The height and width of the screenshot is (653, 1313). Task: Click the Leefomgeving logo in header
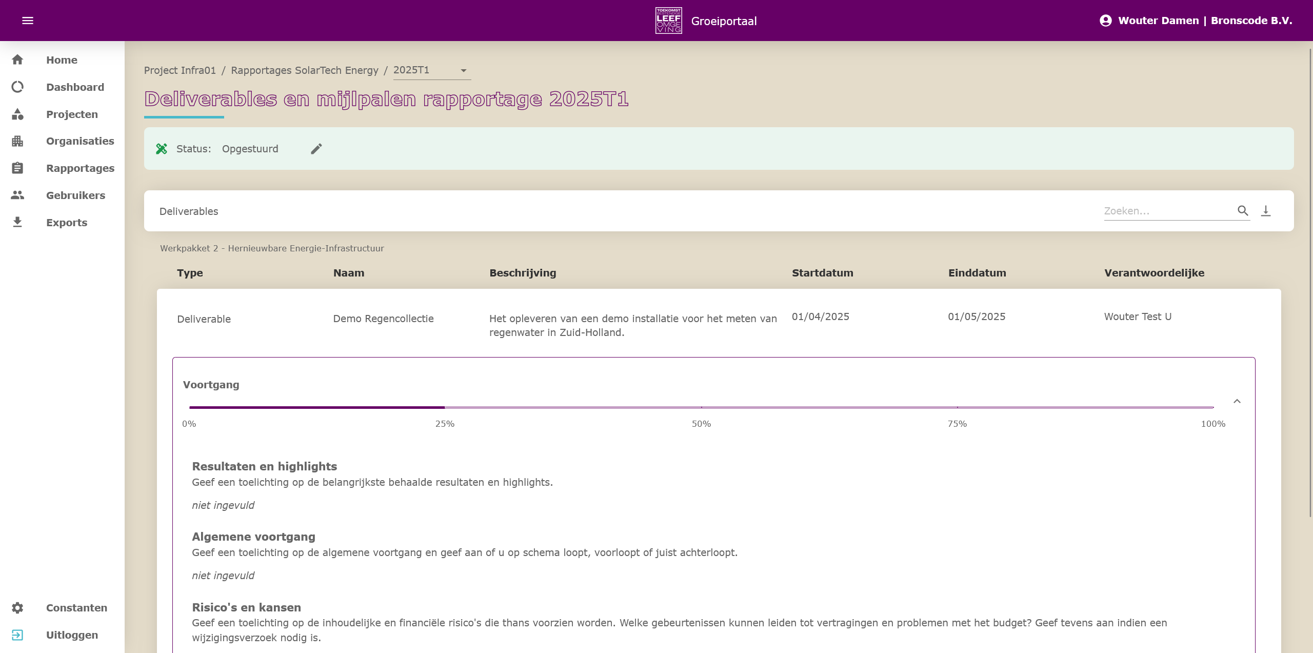click(x=668, y=21)
